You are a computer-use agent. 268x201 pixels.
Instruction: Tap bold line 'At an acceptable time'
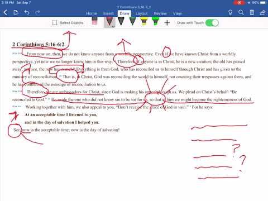[x=61, y=115]
